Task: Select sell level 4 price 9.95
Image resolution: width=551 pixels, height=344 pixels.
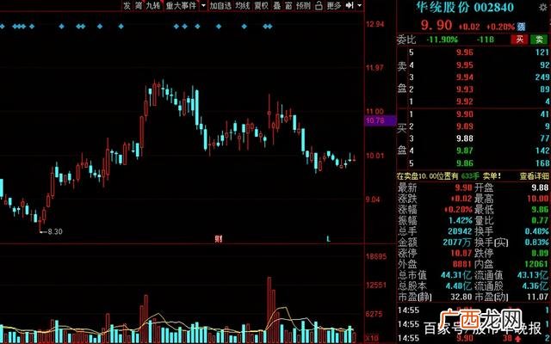Action: point(465,65)
